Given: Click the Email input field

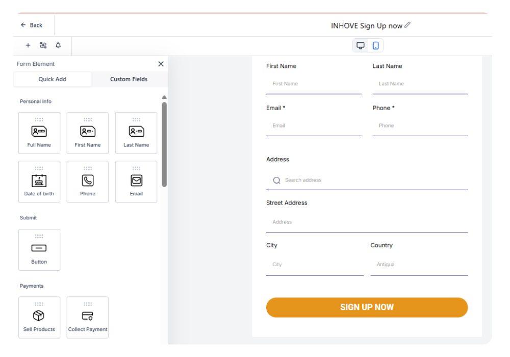Looking at the screenshot, I should point(314,126).
